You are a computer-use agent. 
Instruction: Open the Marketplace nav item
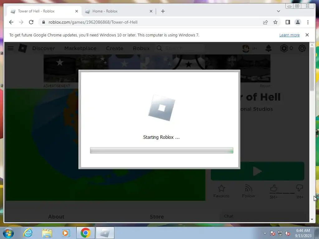coord(80,48)
